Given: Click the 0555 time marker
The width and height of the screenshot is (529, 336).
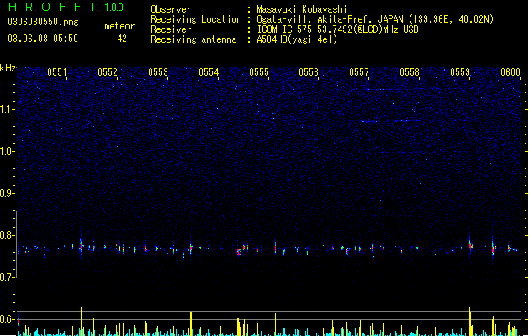Looking at the screenshot, I should [259, 72].
